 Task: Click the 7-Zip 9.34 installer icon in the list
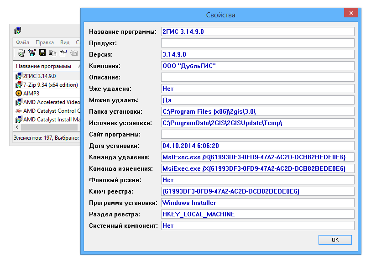point(19,84)
